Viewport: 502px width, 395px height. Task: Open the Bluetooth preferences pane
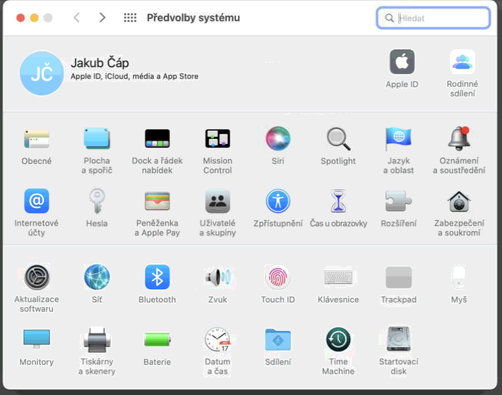click(x=157, y=277)
